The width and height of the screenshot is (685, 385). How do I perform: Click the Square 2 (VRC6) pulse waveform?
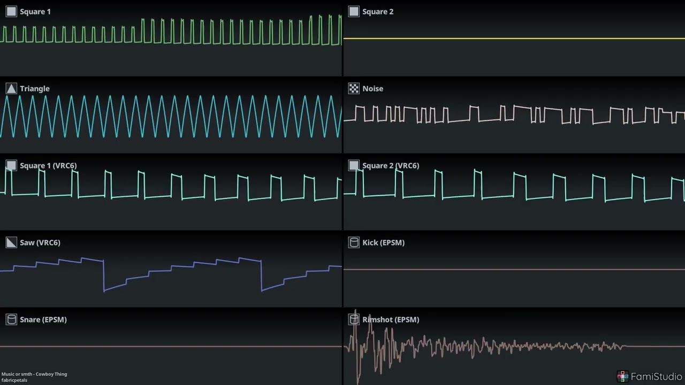coord(514,185)
